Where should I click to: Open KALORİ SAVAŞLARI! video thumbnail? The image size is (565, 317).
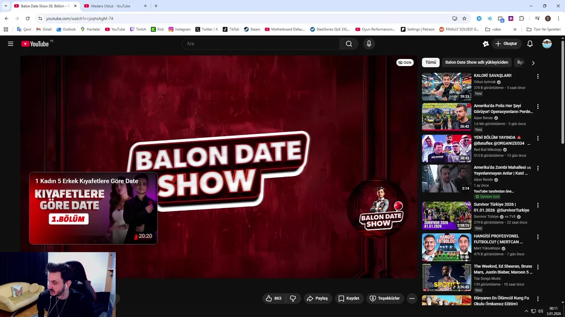446,87
